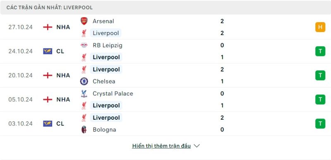Open the Liverpool crest in the Chelsea match
331x160 pixels.
pyautogui.click(x=84, y=70)
